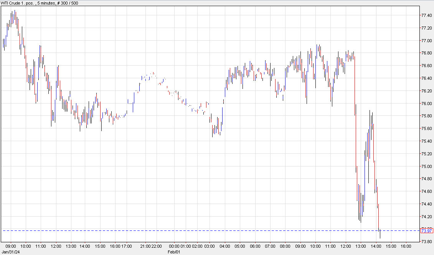Click the 08:00 time axis label
This screenshot has height=255, width=434.
(x=285, y=246)
